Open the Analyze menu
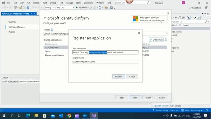The image size is (211, 119). (70, 3)
